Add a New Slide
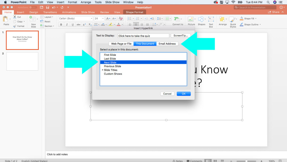This screenshot has width=287, height=162. coord(33,22)
